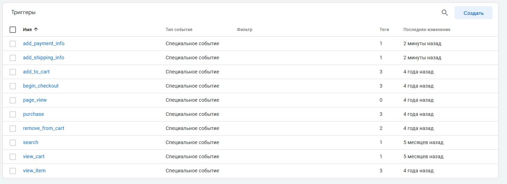Image resolution: width=507 pixels, height=184 pixels.
Task: Open the add_shipping_info trigger
Action: point(44,58)
